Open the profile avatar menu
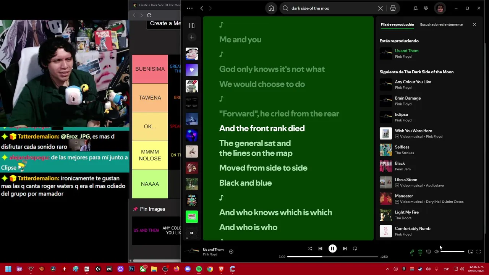 pos(440,8)
